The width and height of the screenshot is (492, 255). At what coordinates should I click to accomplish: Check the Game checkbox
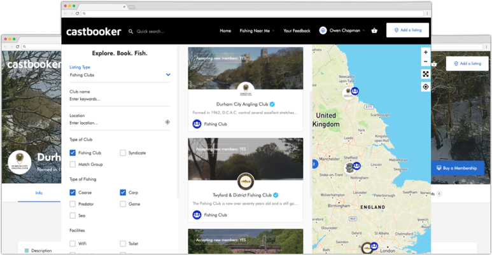[x=123, y=204]
